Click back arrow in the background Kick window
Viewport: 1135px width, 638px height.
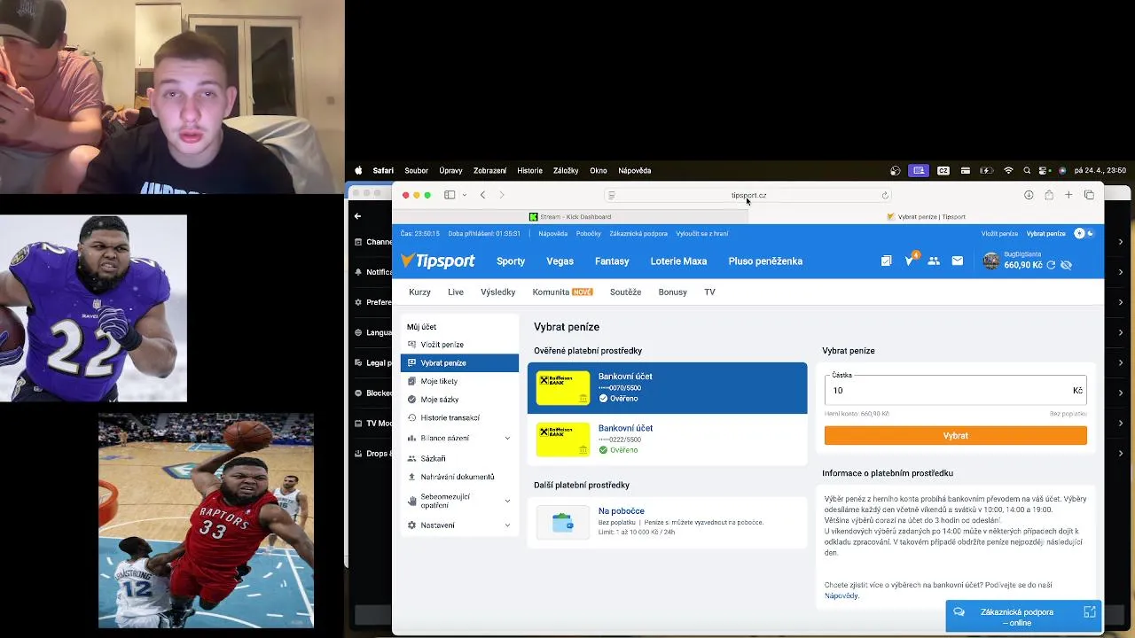[x=357, y=216]
